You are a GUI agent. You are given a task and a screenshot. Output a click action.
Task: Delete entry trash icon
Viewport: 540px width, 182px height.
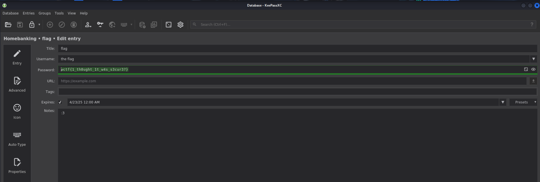point(74,25)
